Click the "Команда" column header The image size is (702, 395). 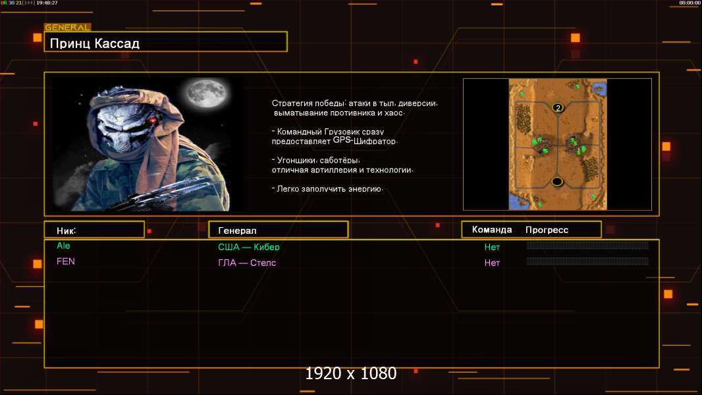coord(491,230)
